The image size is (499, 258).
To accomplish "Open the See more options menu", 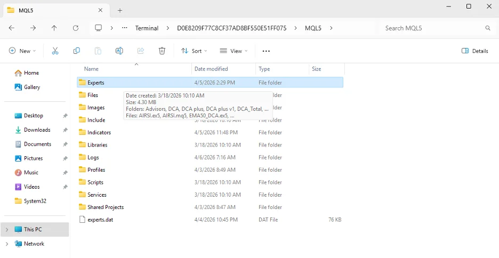I will coord(266,51).
